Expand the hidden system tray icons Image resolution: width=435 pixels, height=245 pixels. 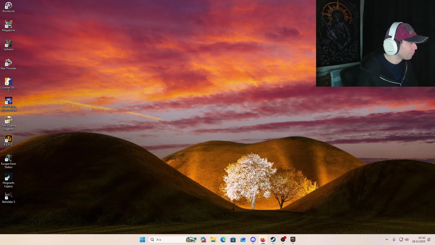pyautogui.click(x=386, y=240)
